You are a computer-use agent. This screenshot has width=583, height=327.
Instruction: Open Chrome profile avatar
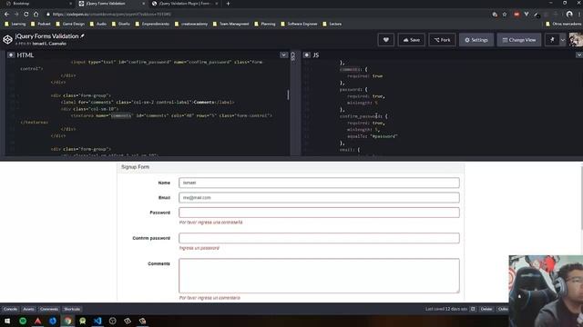coord(569,15)
